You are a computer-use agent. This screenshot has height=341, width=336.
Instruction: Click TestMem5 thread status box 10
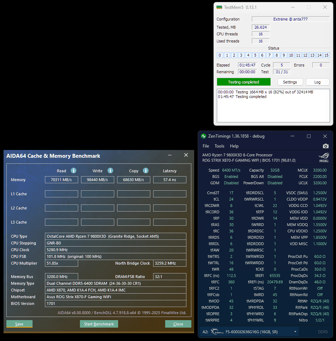(291, 55)
